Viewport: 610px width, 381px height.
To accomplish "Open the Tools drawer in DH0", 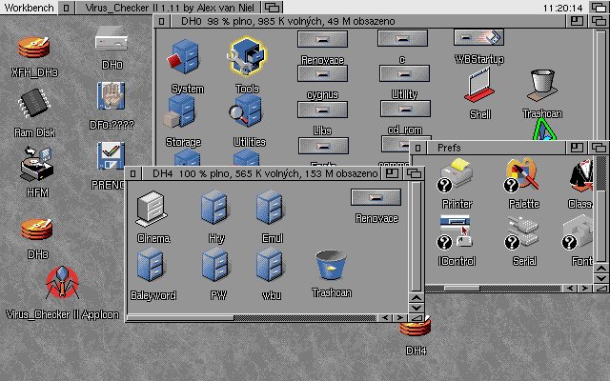I will point(246,61).
